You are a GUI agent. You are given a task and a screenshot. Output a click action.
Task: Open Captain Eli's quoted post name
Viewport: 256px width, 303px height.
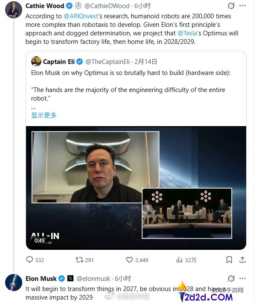(59, 61)
